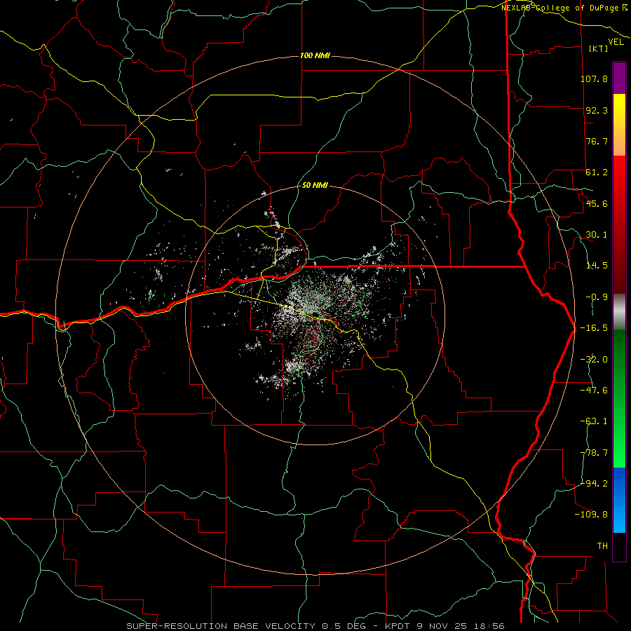Click the -16.5 velocity scale label
631x631 pixels.
pyautogui.click(x=594, y=328)
